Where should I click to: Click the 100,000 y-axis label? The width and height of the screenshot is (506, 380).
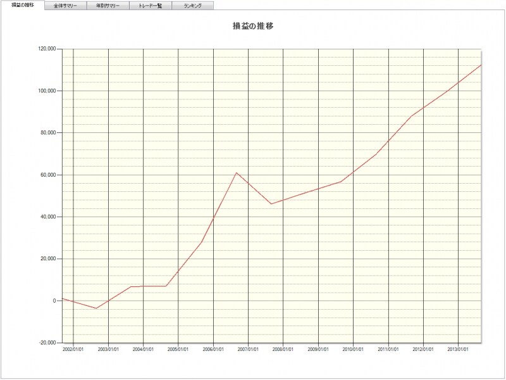click(x=47, y=91)
